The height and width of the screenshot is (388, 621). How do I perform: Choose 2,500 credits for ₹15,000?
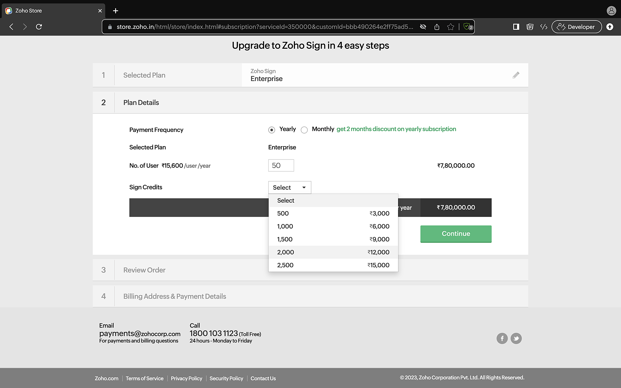pos(333,265)
